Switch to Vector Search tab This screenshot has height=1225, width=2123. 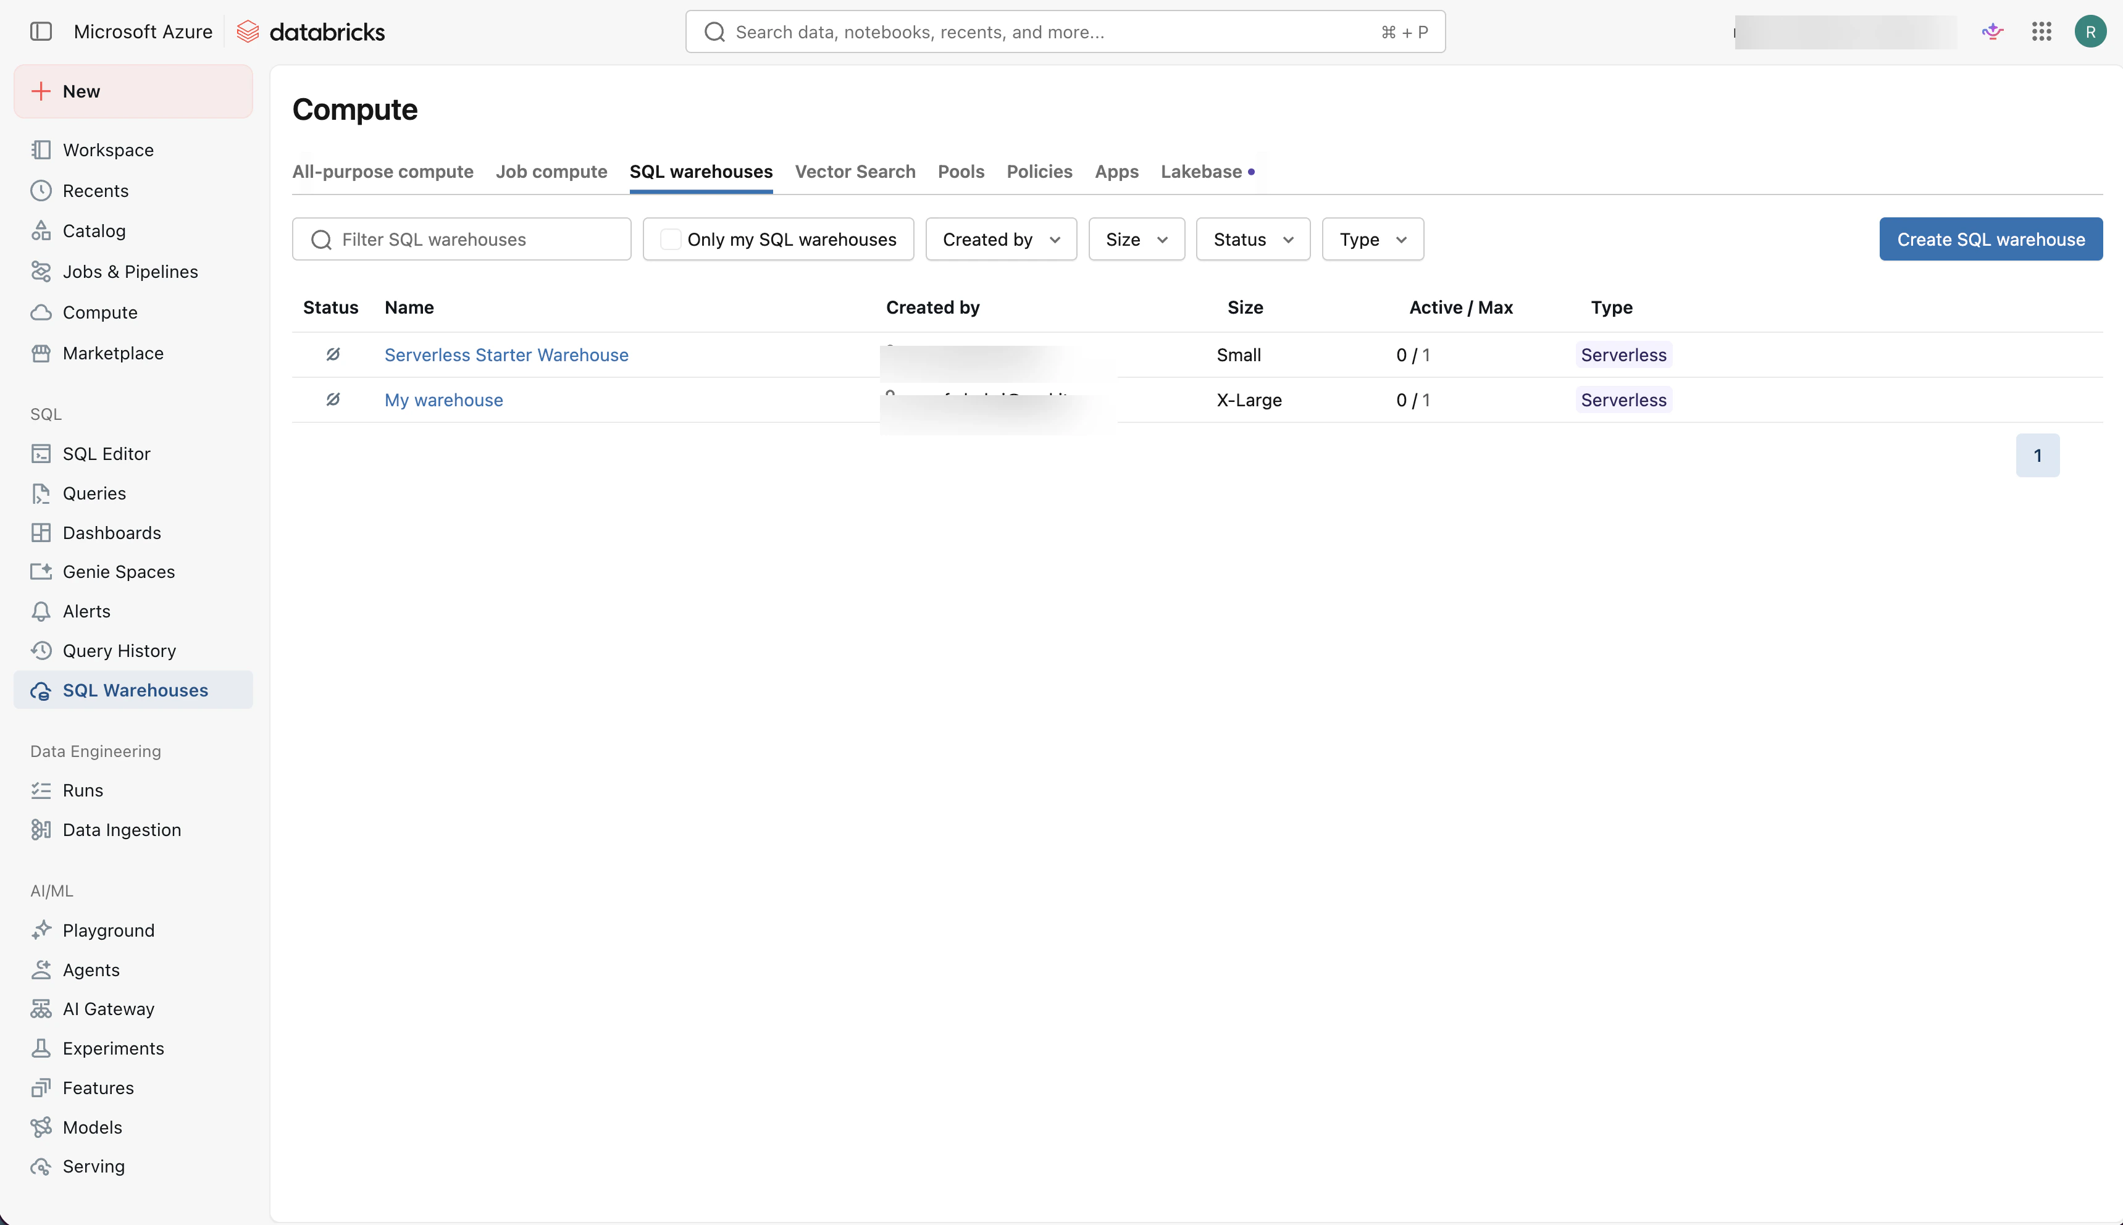855,172
